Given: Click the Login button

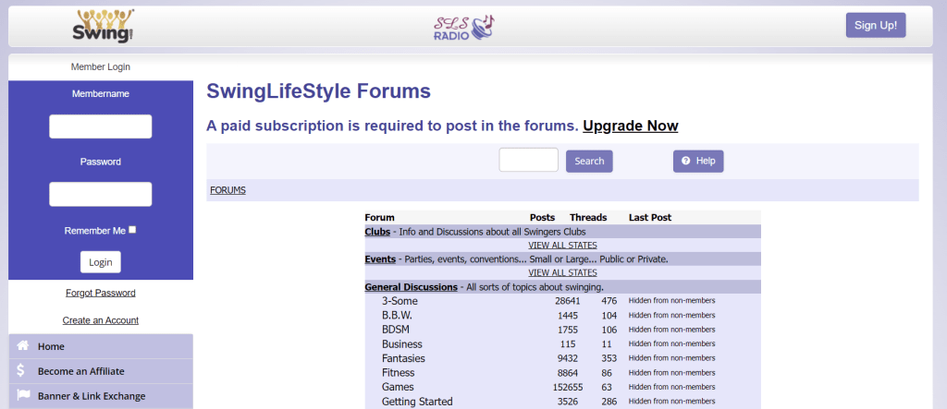Looking at the screenshot, I should [100, 262].
